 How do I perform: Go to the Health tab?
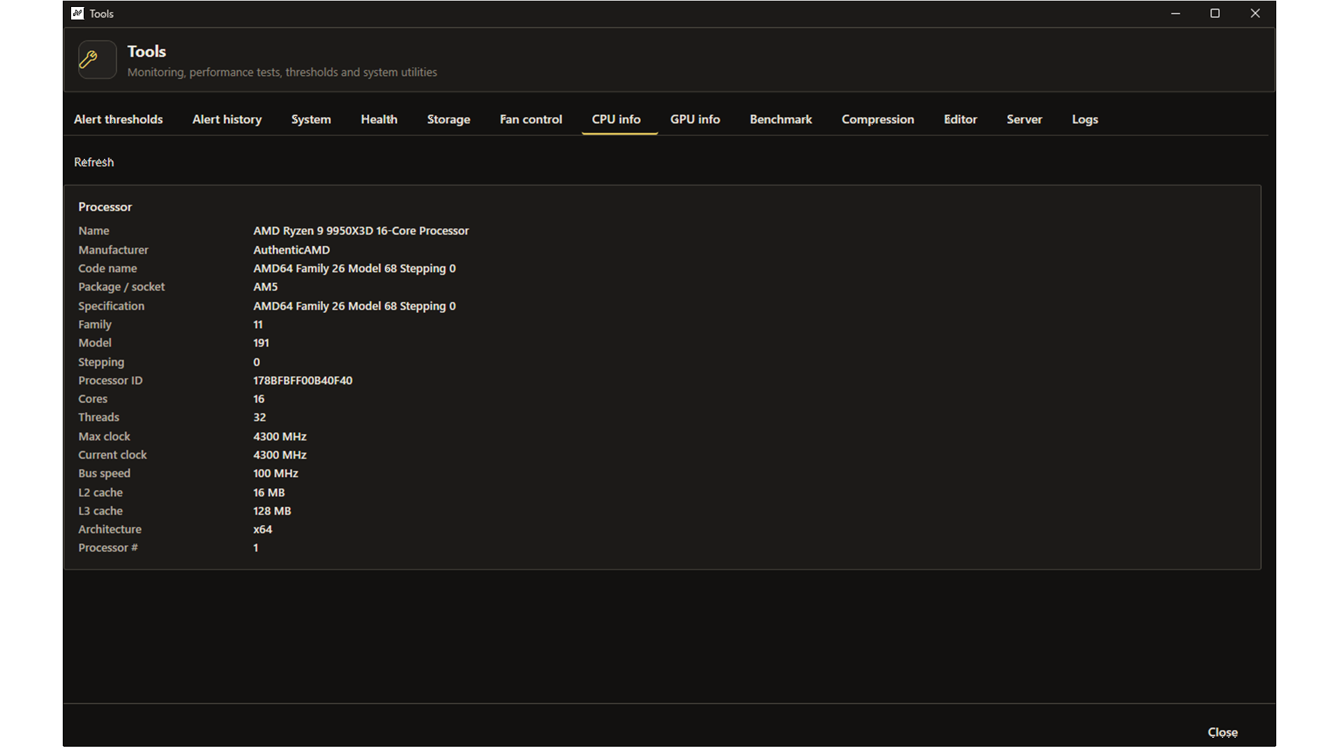click(379, 119)
